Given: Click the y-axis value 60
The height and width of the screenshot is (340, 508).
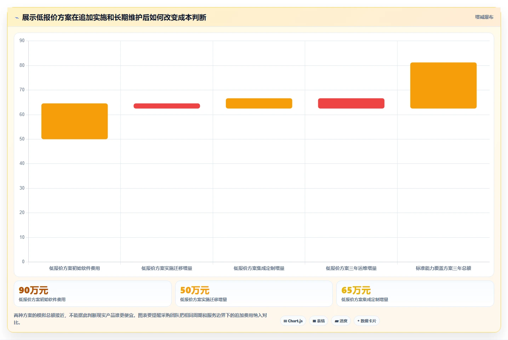Looking at the screenshot, I should tap(22, 115).
